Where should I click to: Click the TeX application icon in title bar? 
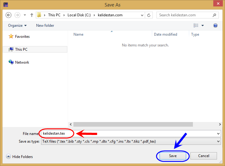[6, 5]
